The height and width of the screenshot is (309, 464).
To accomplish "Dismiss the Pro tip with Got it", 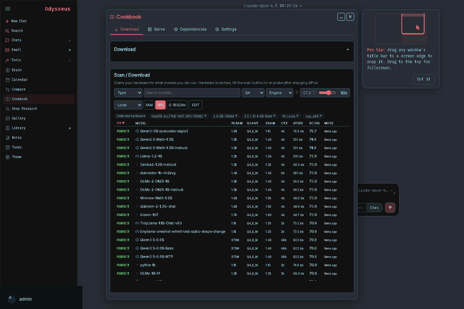I will coord(424,79).
